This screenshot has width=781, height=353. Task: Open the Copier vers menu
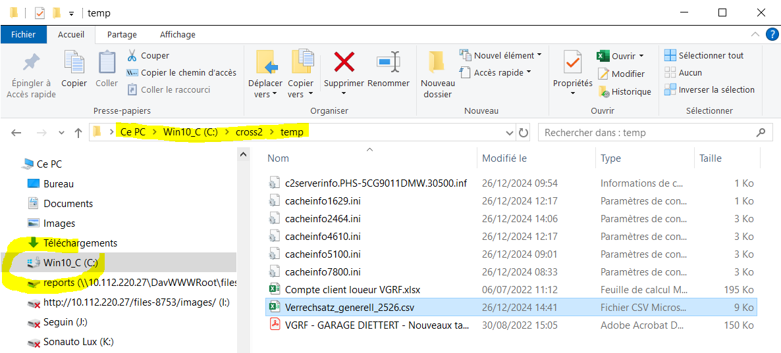301,74
